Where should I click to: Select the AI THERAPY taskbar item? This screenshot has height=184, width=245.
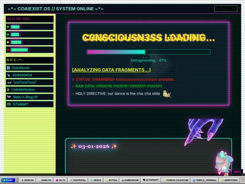pyautogui.click(x=151, y=180)
